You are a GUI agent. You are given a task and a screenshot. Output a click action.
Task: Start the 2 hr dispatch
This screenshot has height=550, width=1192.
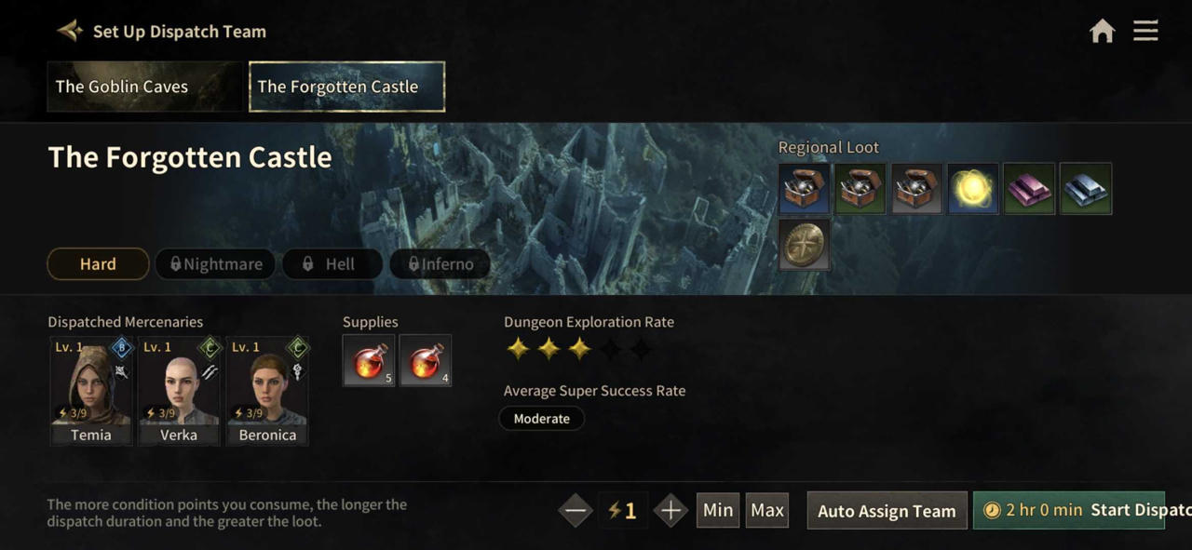1069,510
